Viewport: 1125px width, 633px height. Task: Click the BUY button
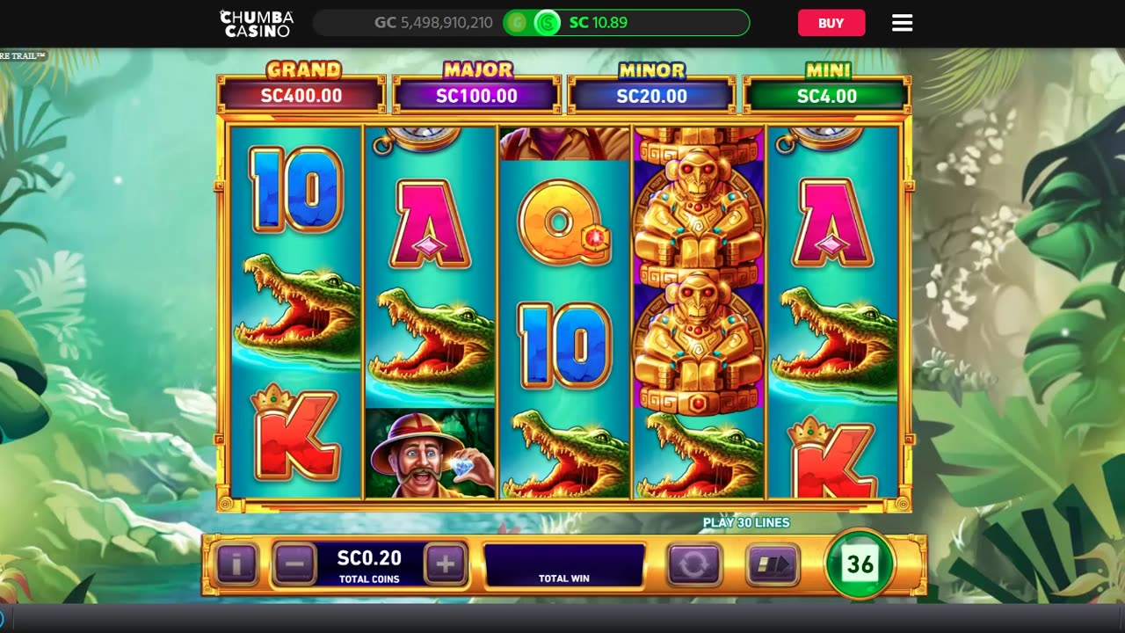click(x=831, y=23)
